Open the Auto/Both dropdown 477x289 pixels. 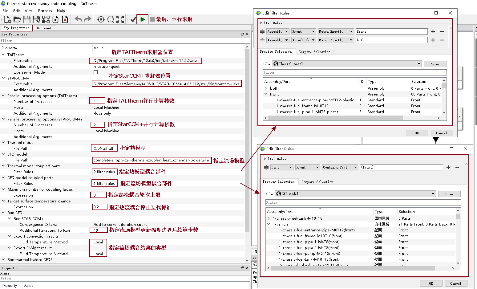pyautogui.click(x=303, y=40)
